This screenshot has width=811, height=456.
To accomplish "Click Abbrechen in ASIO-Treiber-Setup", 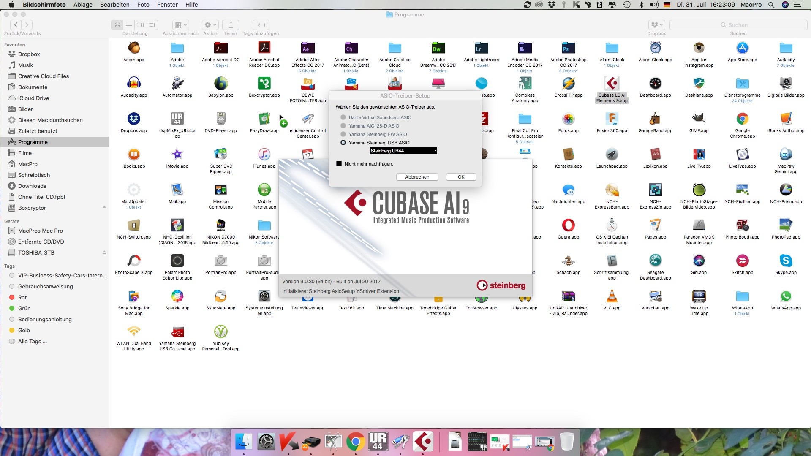I will 417,177.
